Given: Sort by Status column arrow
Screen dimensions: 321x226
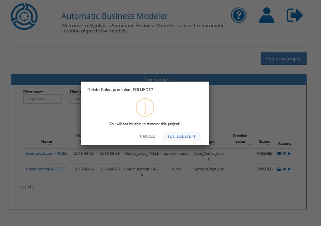Looking at the screenshot, I should [268, 145].
